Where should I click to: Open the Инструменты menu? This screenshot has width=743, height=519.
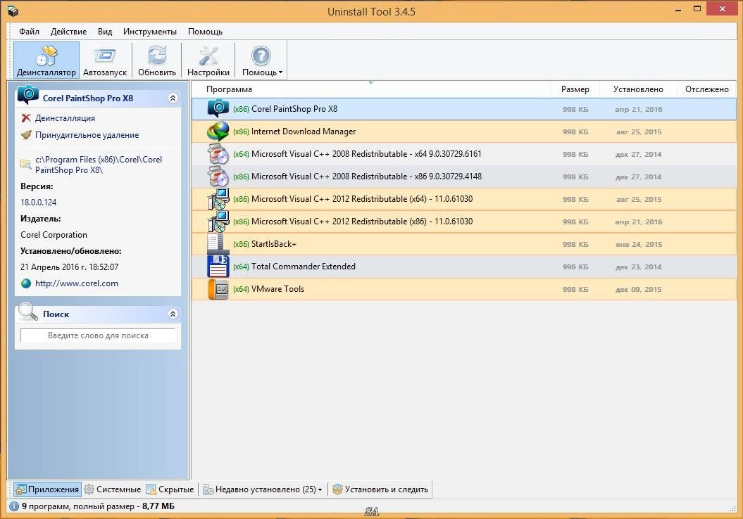coord(150,32)
